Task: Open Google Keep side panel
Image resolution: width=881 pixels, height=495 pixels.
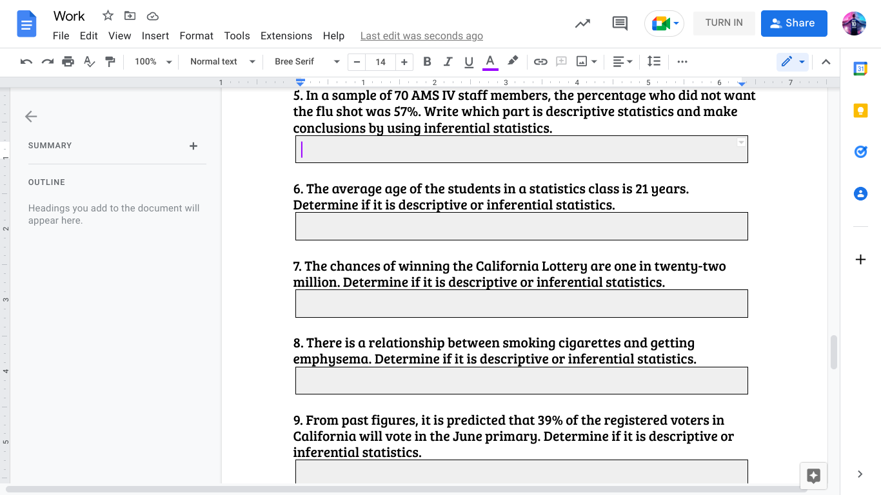Action: tap(860, 111)
